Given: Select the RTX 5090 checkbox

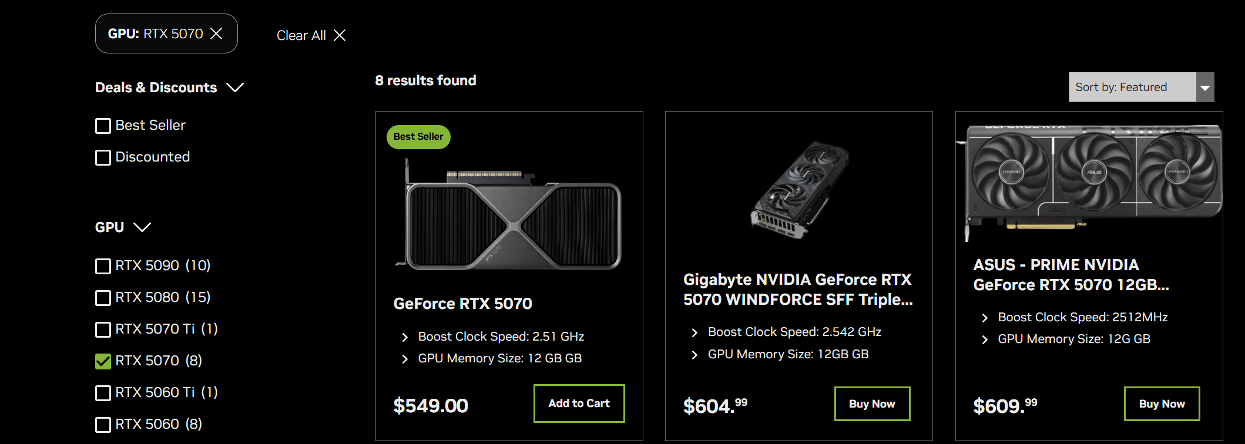Looking at the screenshot, I should 103,266.
